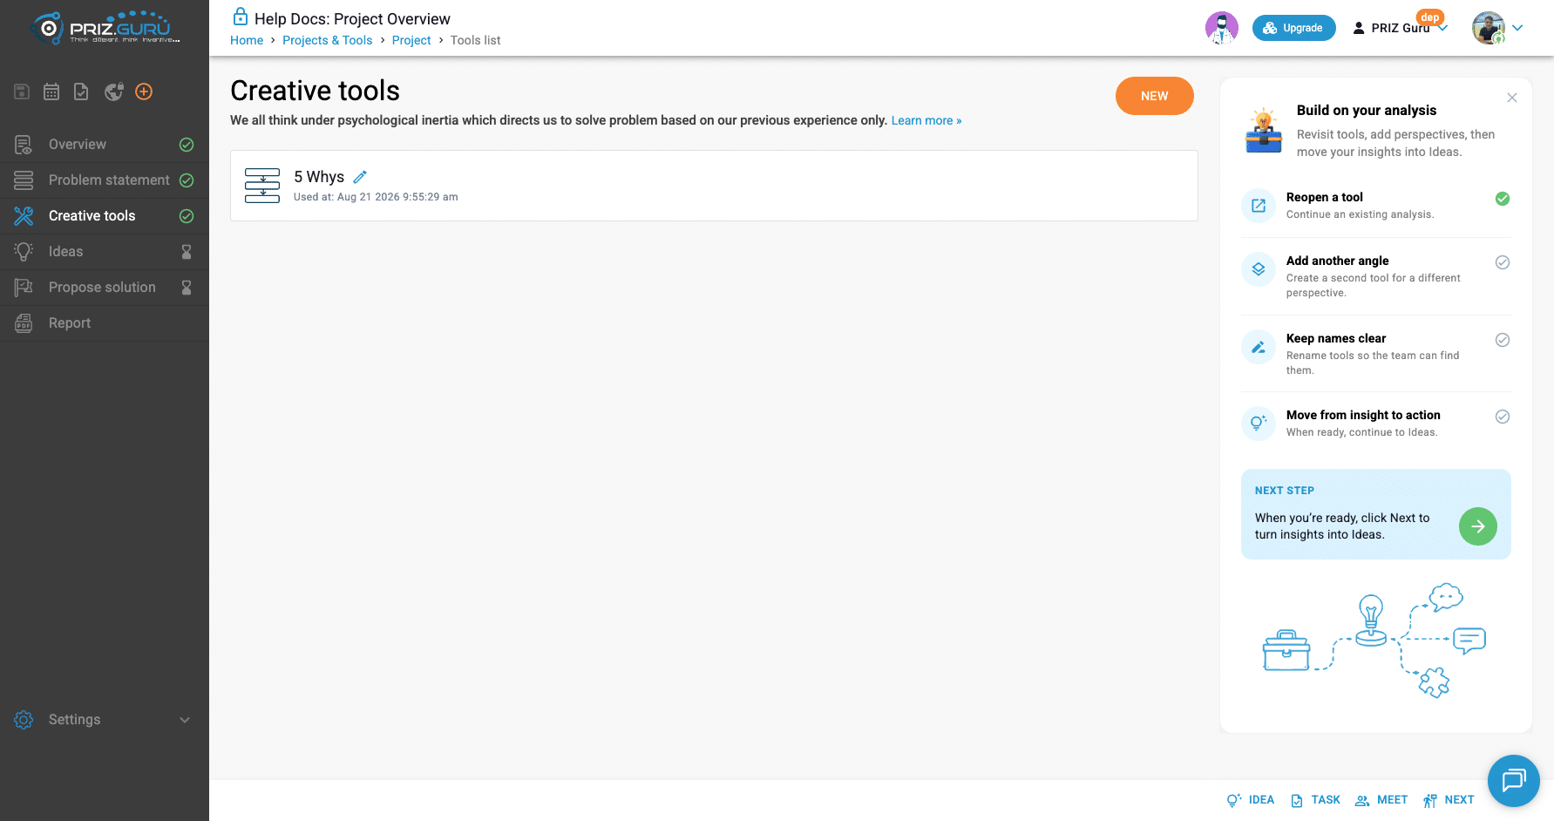Click the NEXT button in bottom bar
Image resolution: width=1554 pixels, height=821 pixels.
point(1449,800)
